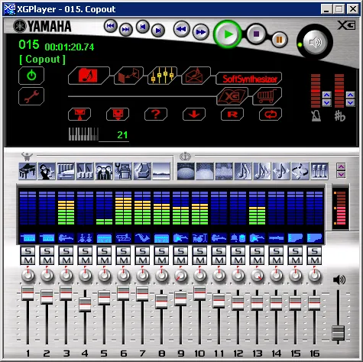Toggle the red repeat loop icon
Viewport: 363px width, 362px height.
pyautogui.click(x=271, y=115)
